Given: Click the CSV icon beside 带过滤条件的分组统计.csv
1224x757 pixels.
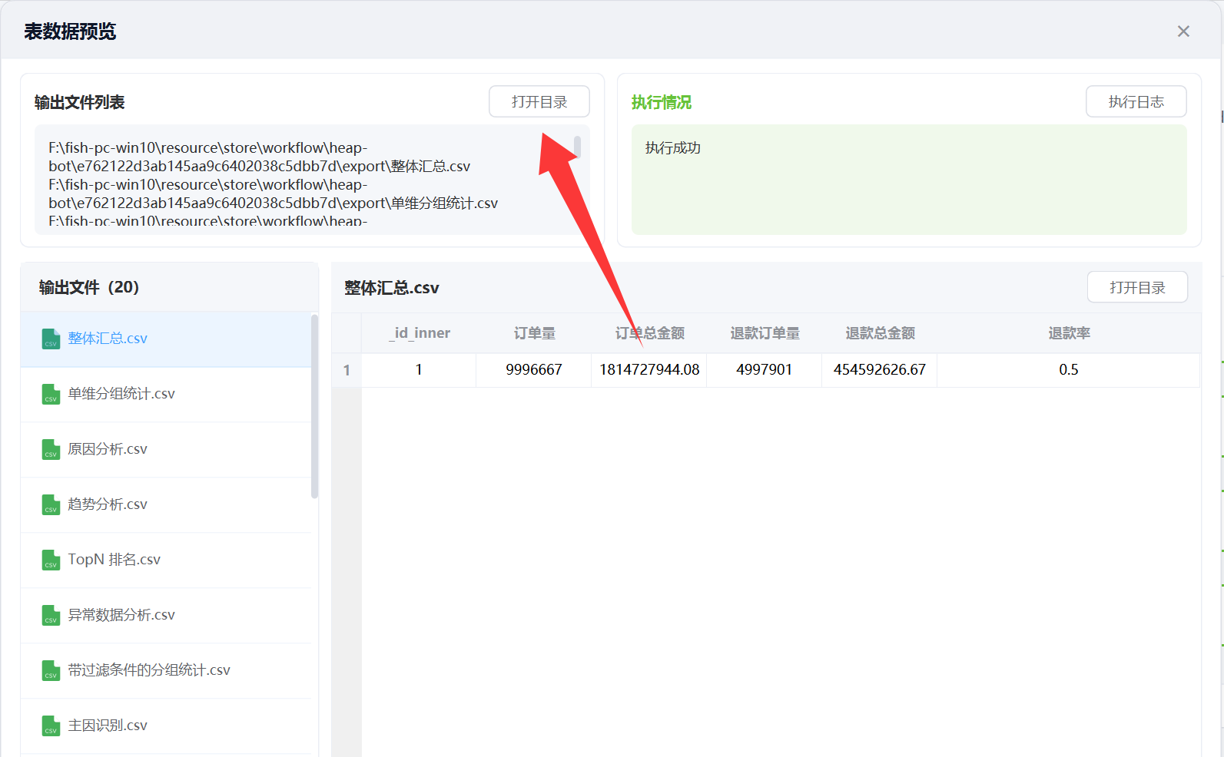Looking at the screenshot, I should pos(51,670).
